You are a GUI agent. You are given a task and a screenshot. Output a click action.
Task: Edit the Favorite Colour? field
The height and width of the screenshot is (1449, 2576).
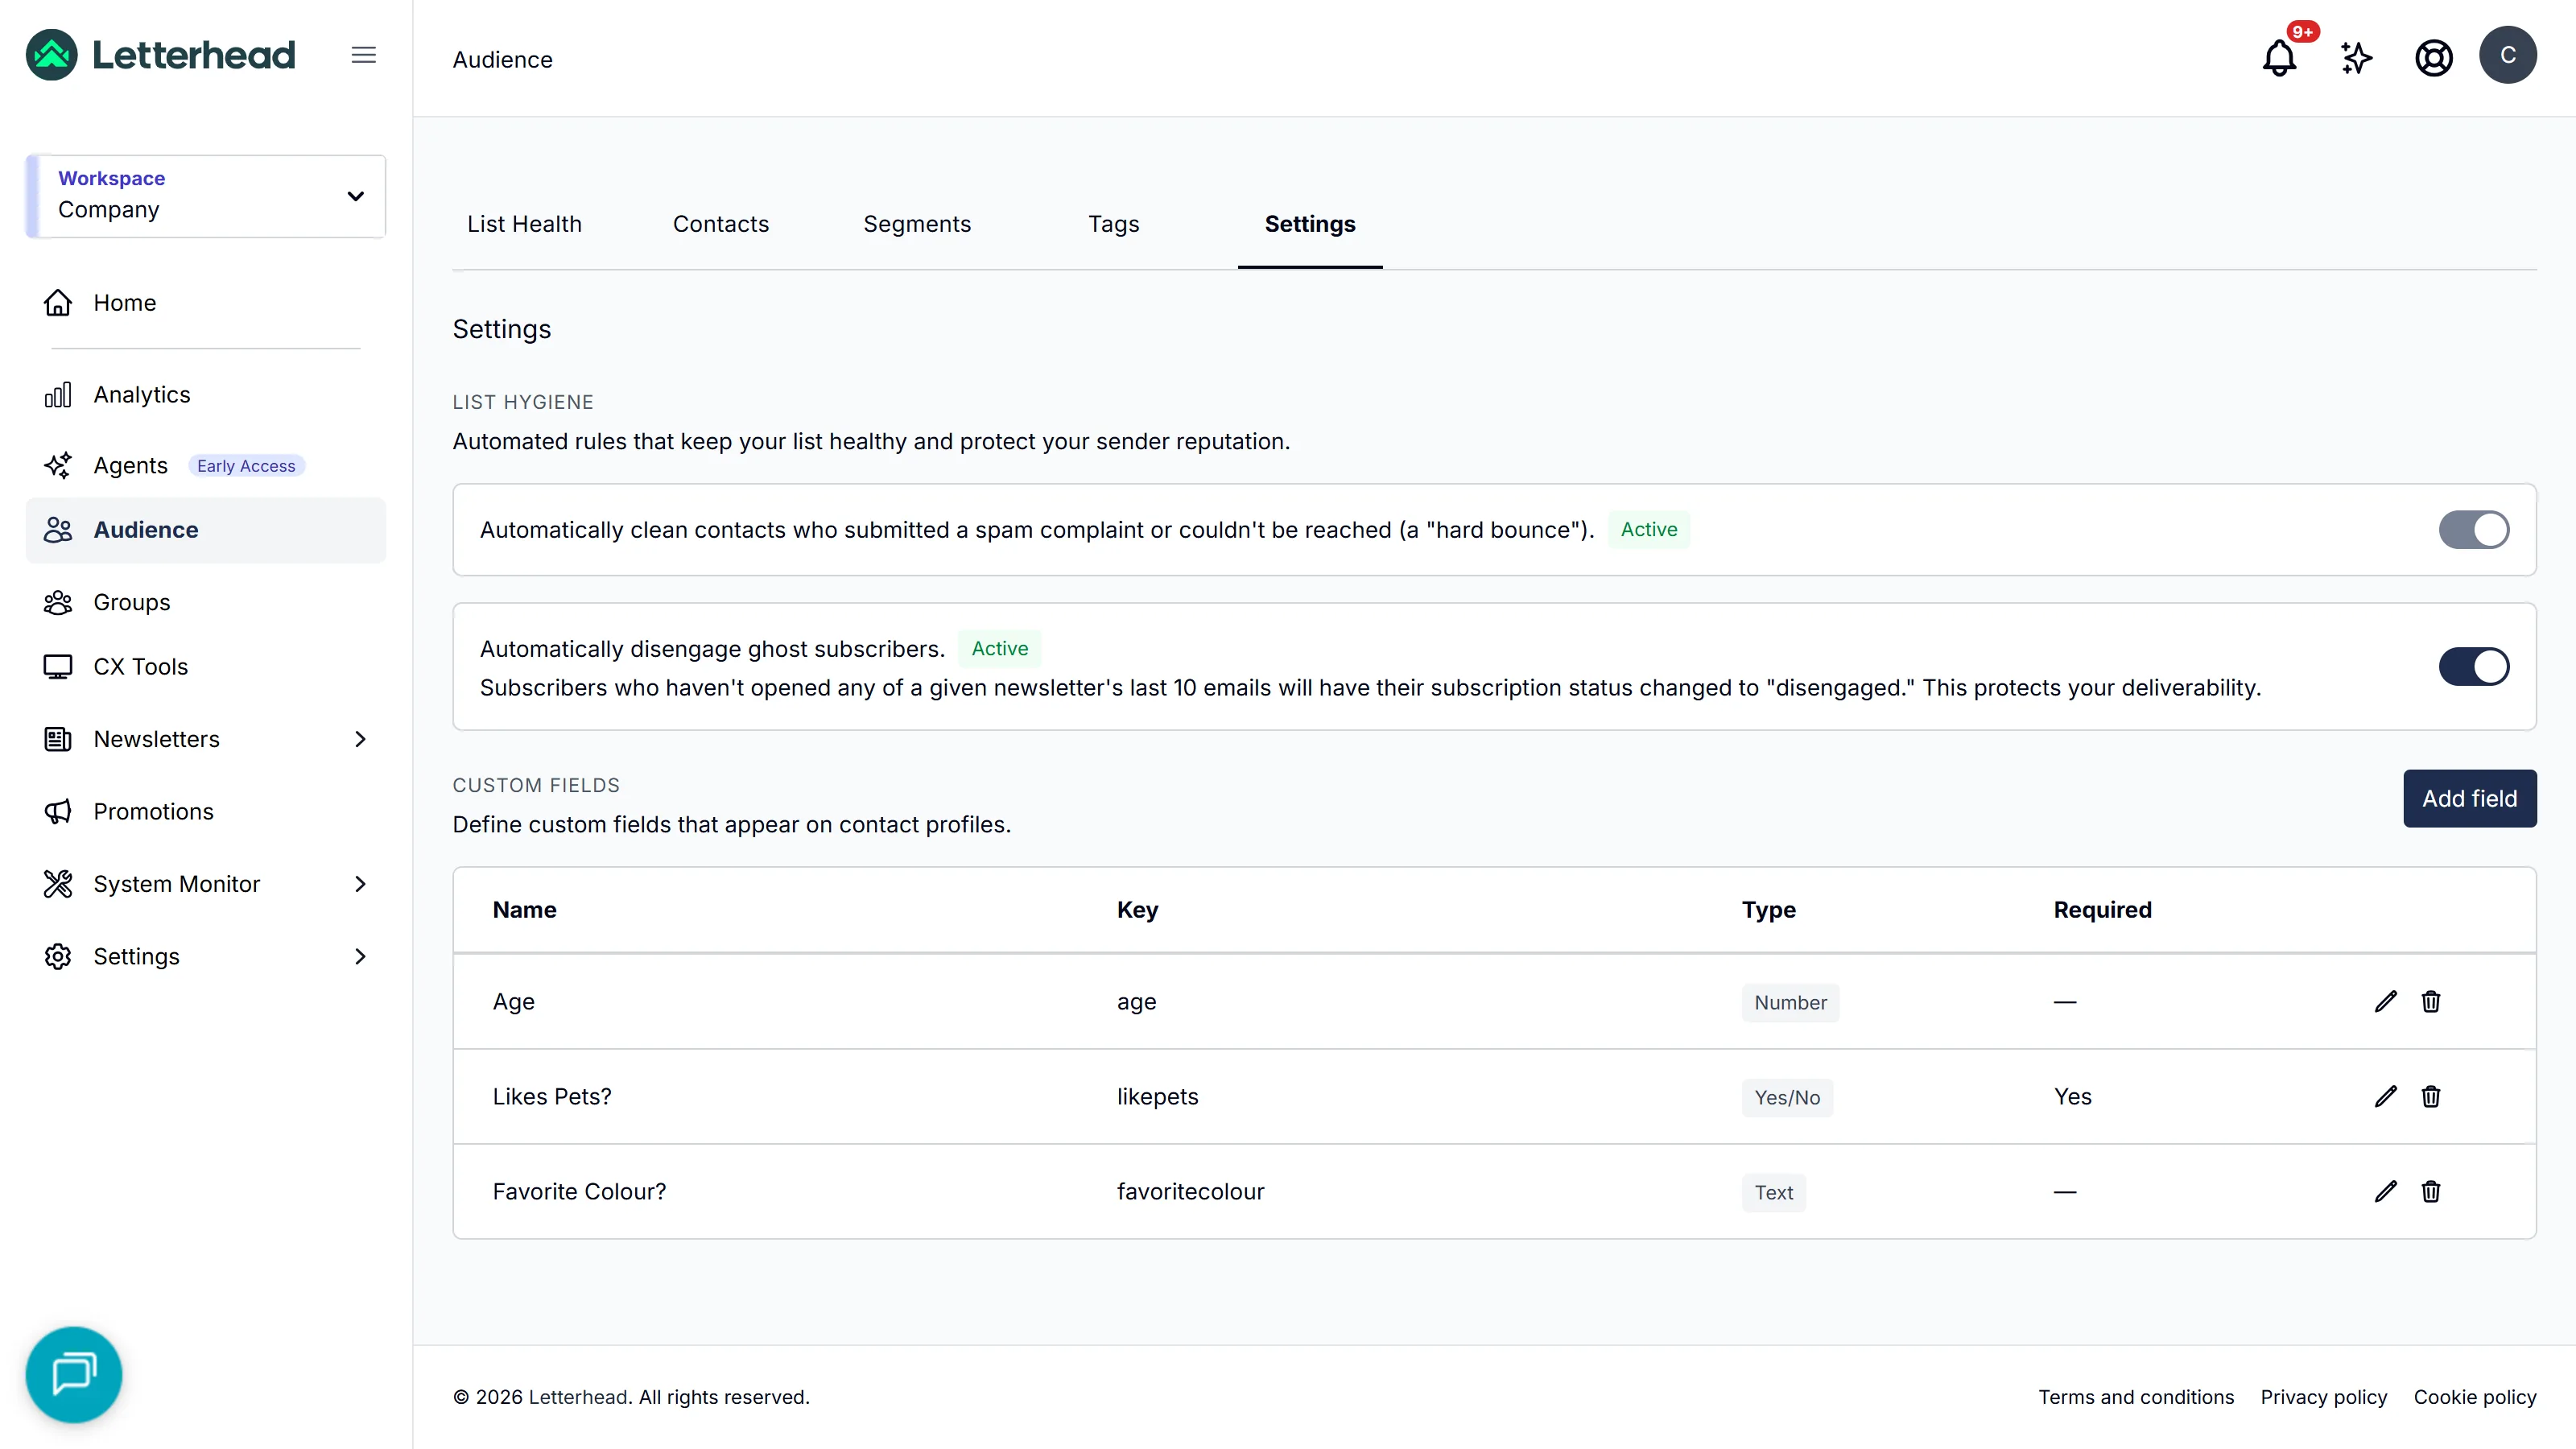click(2385, 1191)
